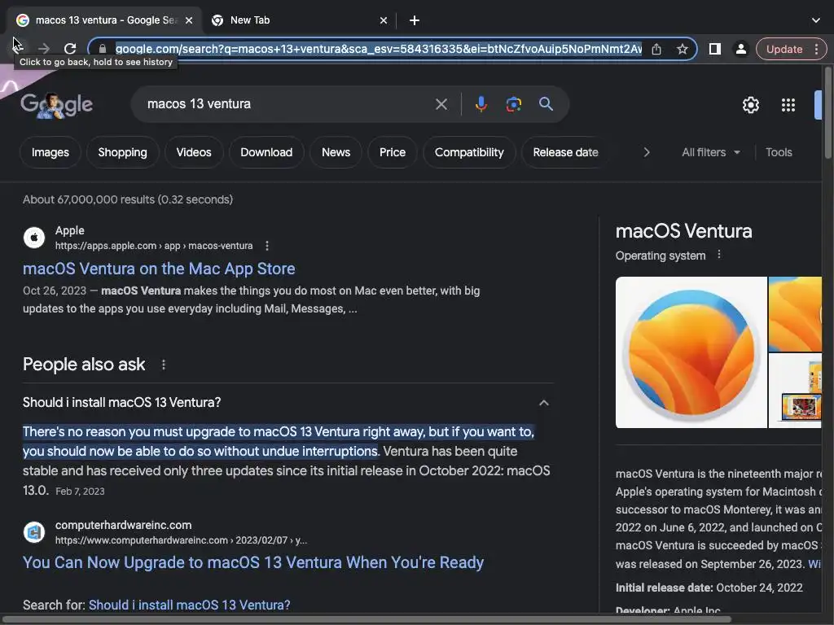
Task: Clear the search query with X
Action: pos(441,103)
